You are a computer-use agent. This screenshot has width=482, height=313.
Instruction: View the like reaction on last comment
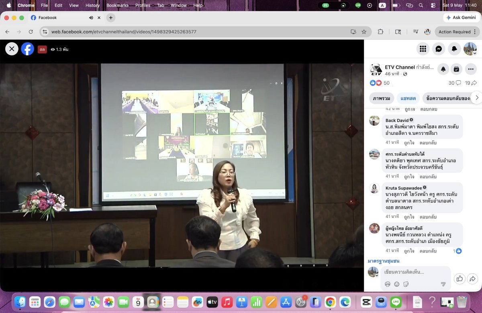(457, 251)
